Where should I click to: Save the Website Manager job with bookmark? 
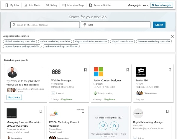click(x=86, y=70)
